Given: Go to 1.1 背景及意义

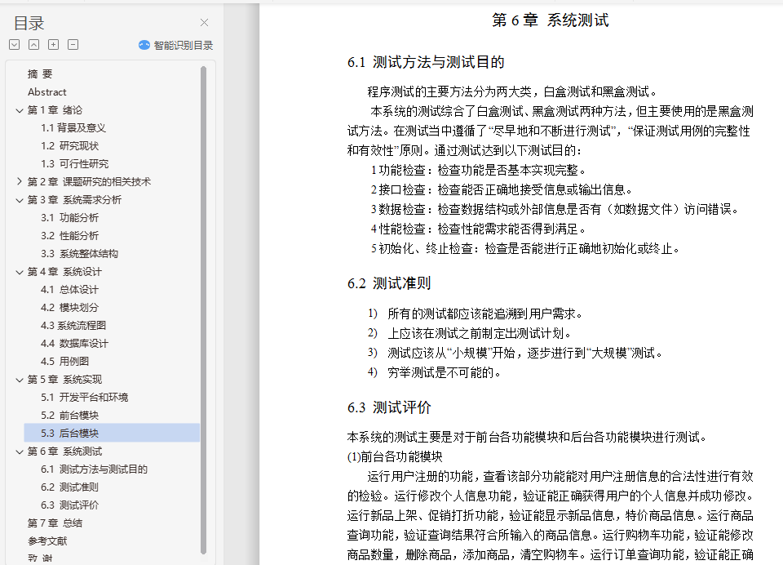Looking at the screenshot, I should click(x=73, y=128).
